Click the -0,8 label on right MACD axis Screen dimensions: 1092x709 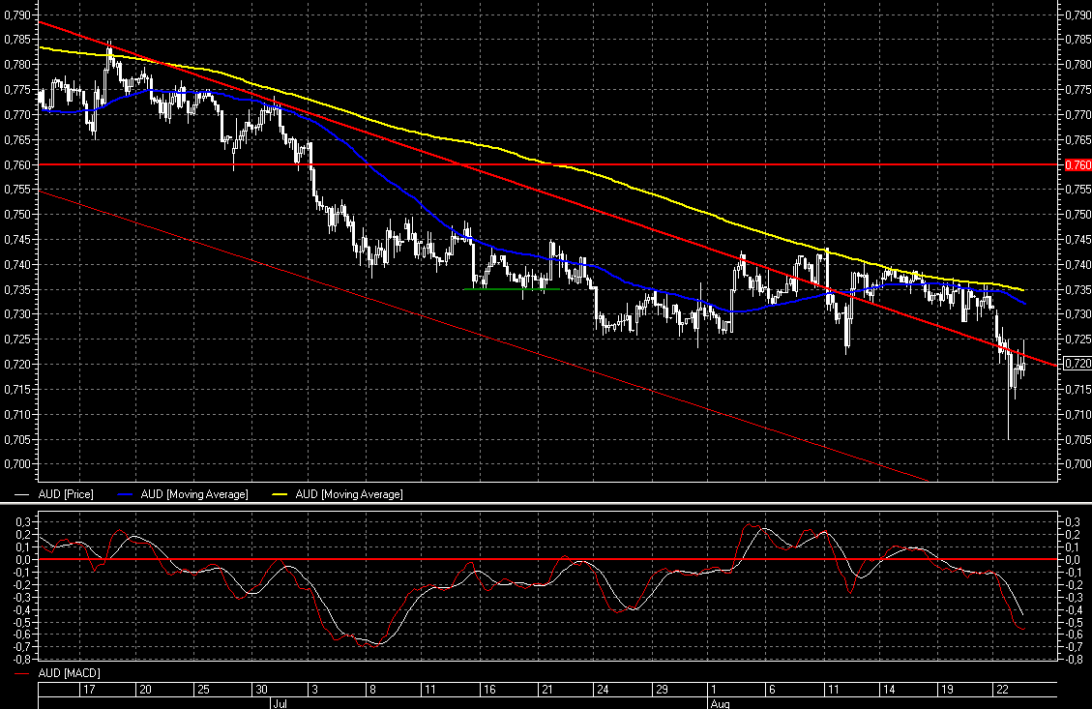click(1072, 660)
